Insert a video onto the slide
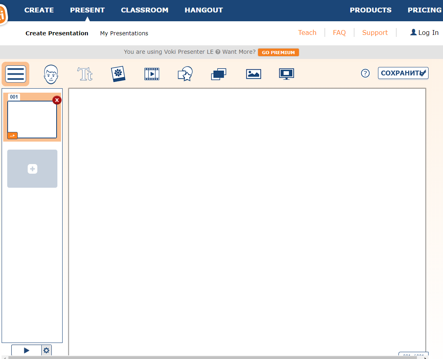 point(151,74)
